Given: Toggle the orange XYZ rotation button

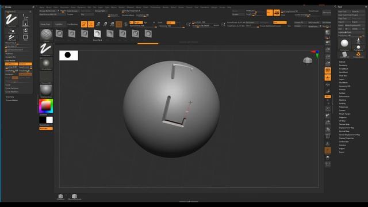Looking at the screenshot, I should (328, 97).
